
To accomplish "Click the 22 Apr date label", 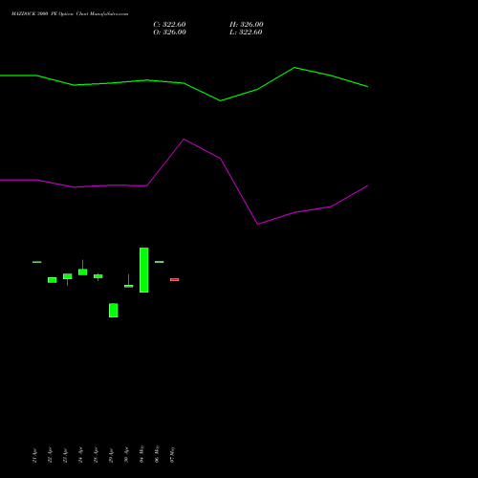I will tap(50, 455).
